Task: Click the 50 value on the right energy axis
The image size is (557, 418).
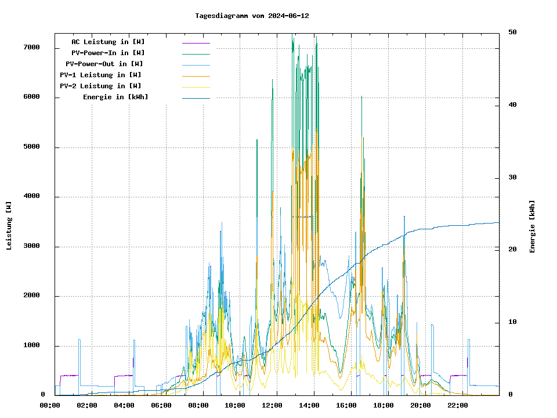Action: click(x=512, y=32)
